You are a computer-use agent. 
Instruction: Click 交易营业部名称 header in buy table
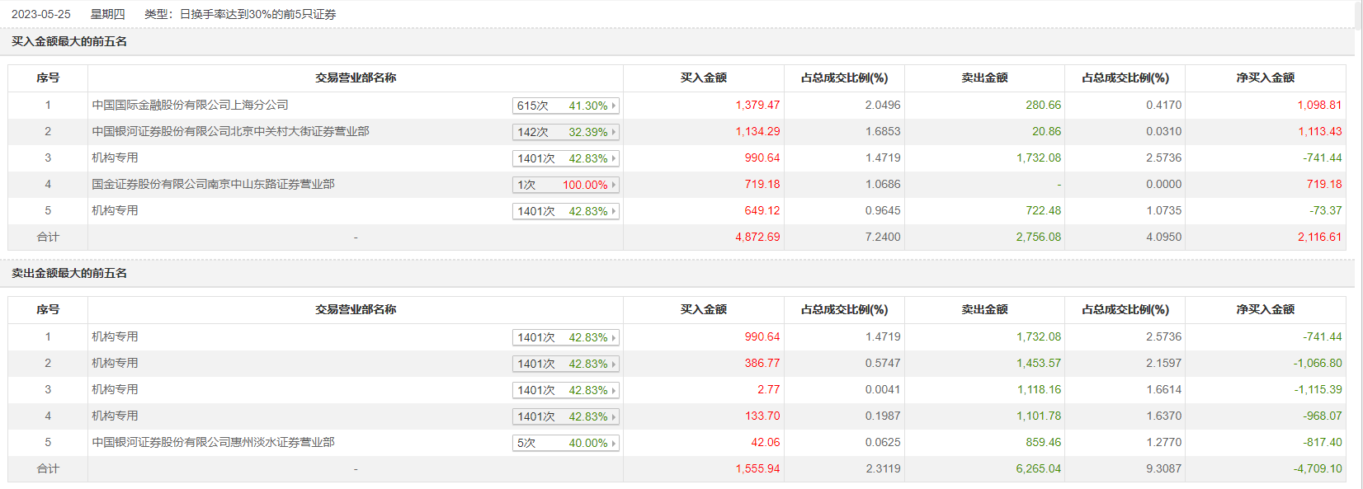pyautogui.click(x=356, y=78)
